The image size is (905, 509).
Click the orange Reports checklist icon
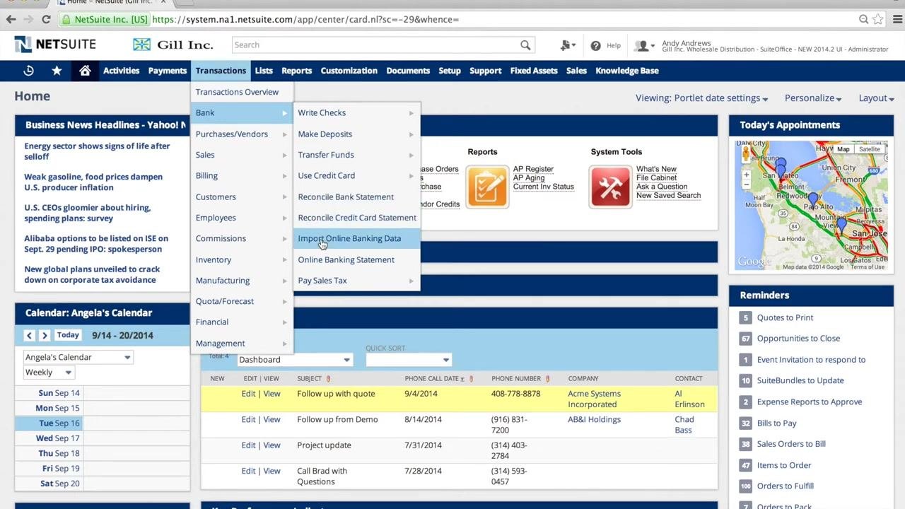(487, 187)
